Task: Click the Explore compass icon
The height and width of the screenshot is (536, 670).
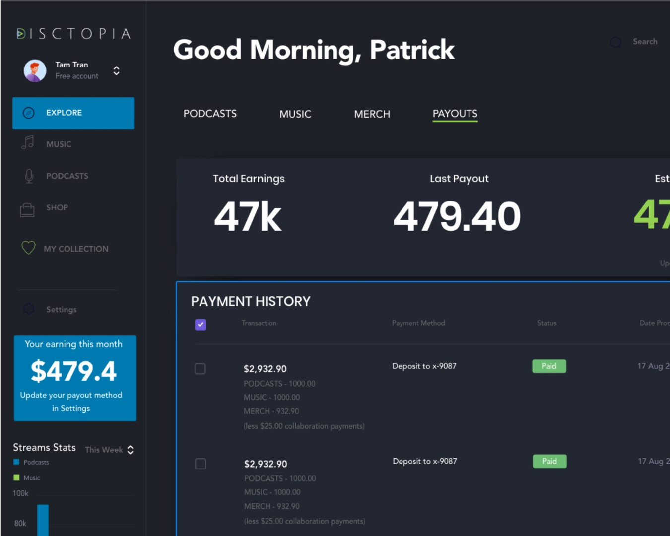Action: click(29, 113)
